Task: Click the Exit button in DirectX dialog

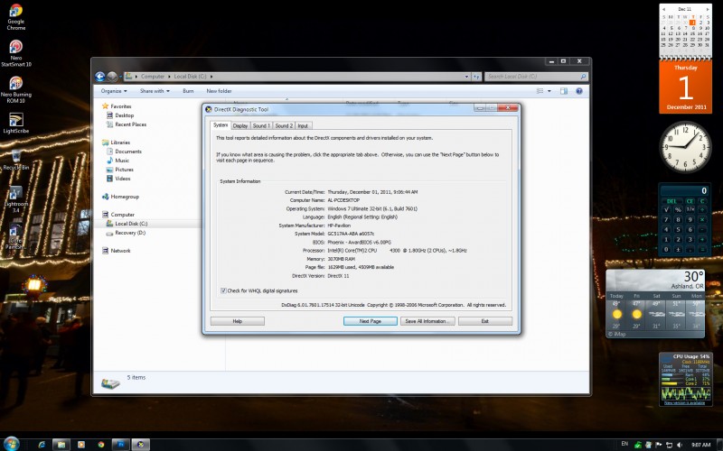Action: [485, 321]
